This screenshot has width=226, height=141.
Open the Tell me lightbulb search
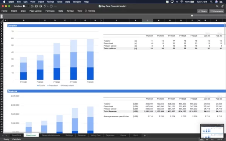90,11
